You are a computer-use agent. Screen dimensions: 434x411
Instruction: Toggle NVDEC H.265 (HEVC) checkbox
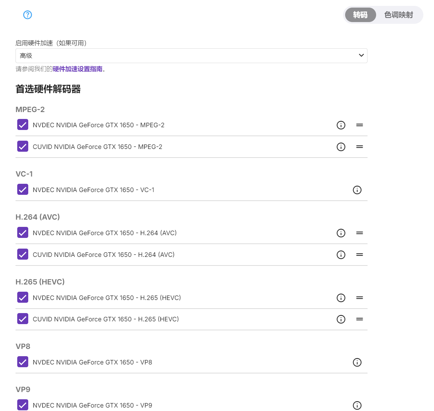[23, 298]
